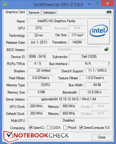
Task: Click the Memory Type field DDR3
Action: point(46,85)
